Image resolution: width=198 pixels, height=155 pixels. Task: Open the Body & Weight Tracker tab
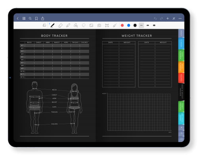[x=181, y=92]
